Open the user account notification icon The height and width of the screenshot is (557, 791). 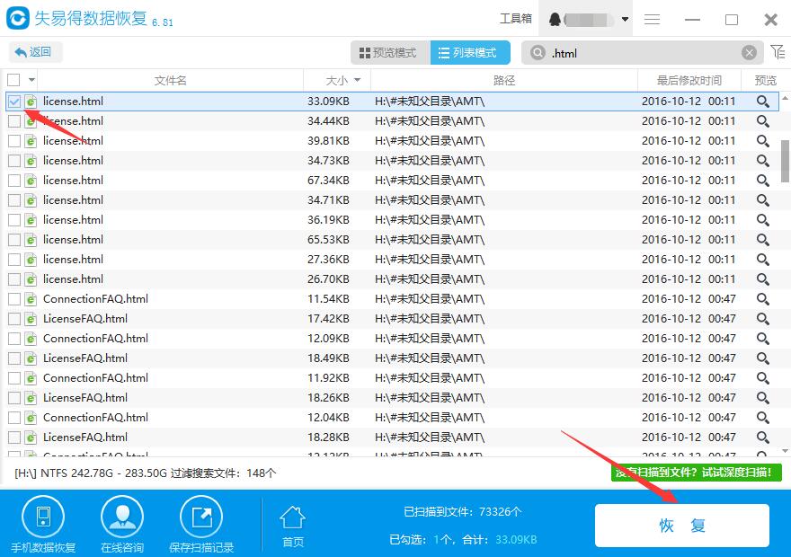(555, 19)
